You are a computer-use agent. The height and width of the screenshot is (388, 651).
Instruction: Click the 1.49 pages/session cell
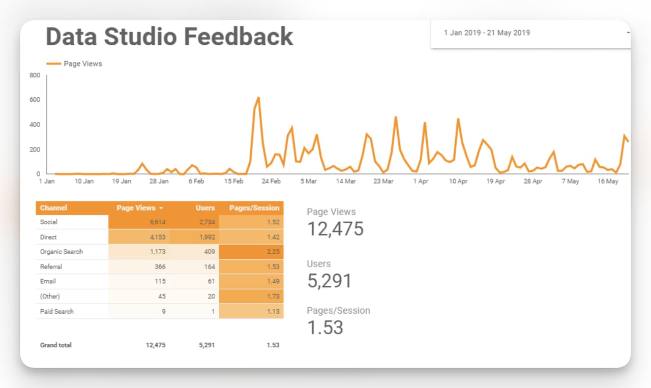pos(251,281)
